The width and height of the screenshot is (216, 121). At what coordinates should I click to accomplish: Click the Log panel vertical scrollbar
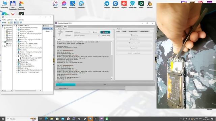coord(112,61)
